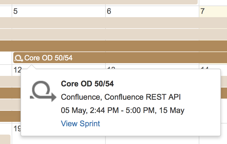
Task: Click the popup's pointer arrow under the event bar
Action: 32,67
